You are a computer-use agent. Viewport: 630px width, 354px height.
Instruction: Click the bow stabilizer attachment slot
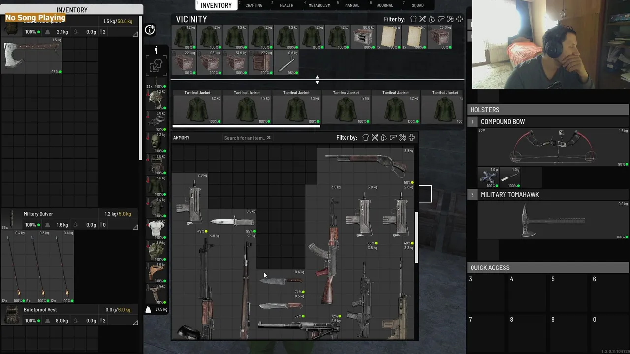(x=510, y=177)
